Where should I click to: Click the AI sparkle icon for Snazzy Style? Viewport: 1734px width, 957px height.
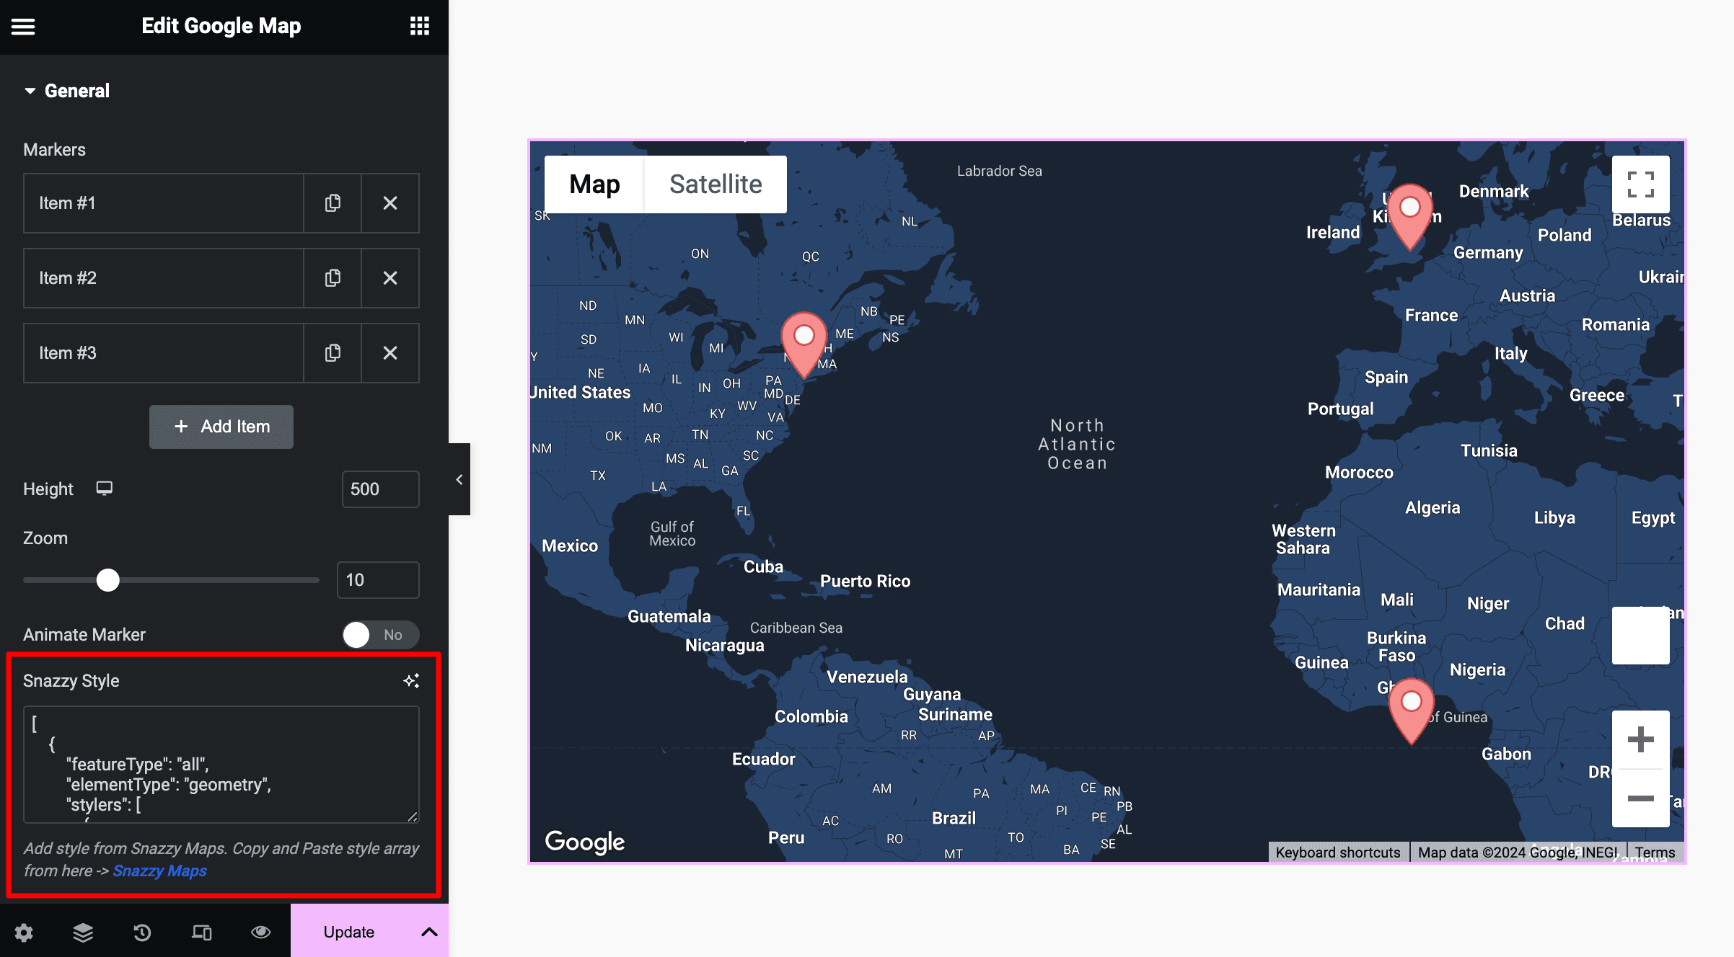[411, 681]
